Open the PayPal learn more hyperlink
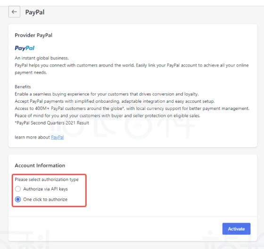Viewport: 264px width, 249px height. tap(58, 137)
